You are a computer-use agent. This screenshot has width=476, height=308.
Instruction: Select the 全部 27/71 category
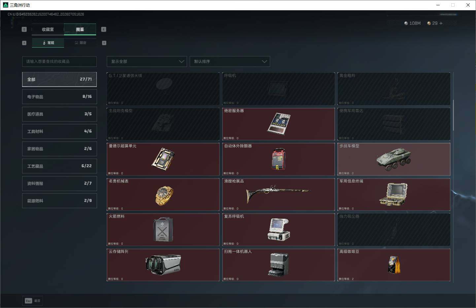[x=59, y=79]
